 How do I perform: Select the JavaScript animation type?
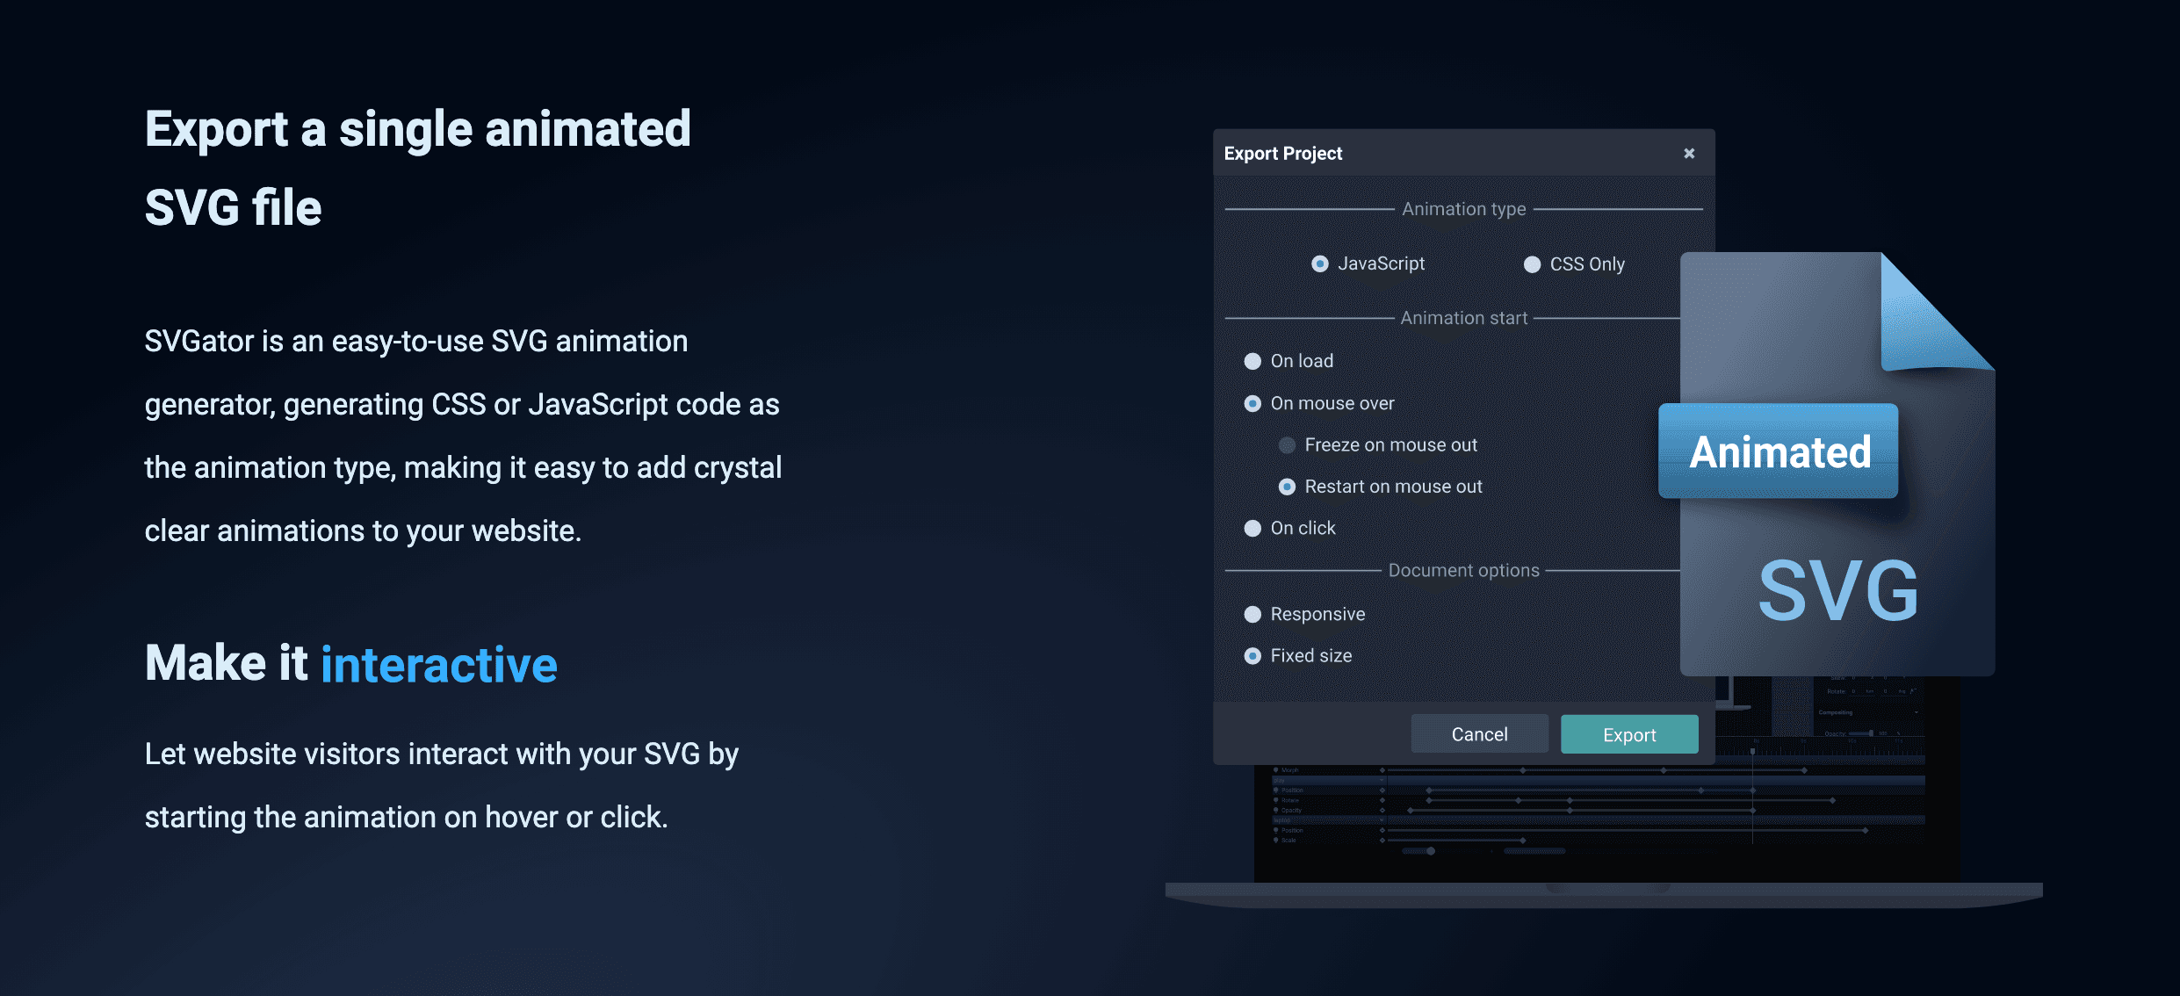pyautogui.click(x=1319, y=263)
